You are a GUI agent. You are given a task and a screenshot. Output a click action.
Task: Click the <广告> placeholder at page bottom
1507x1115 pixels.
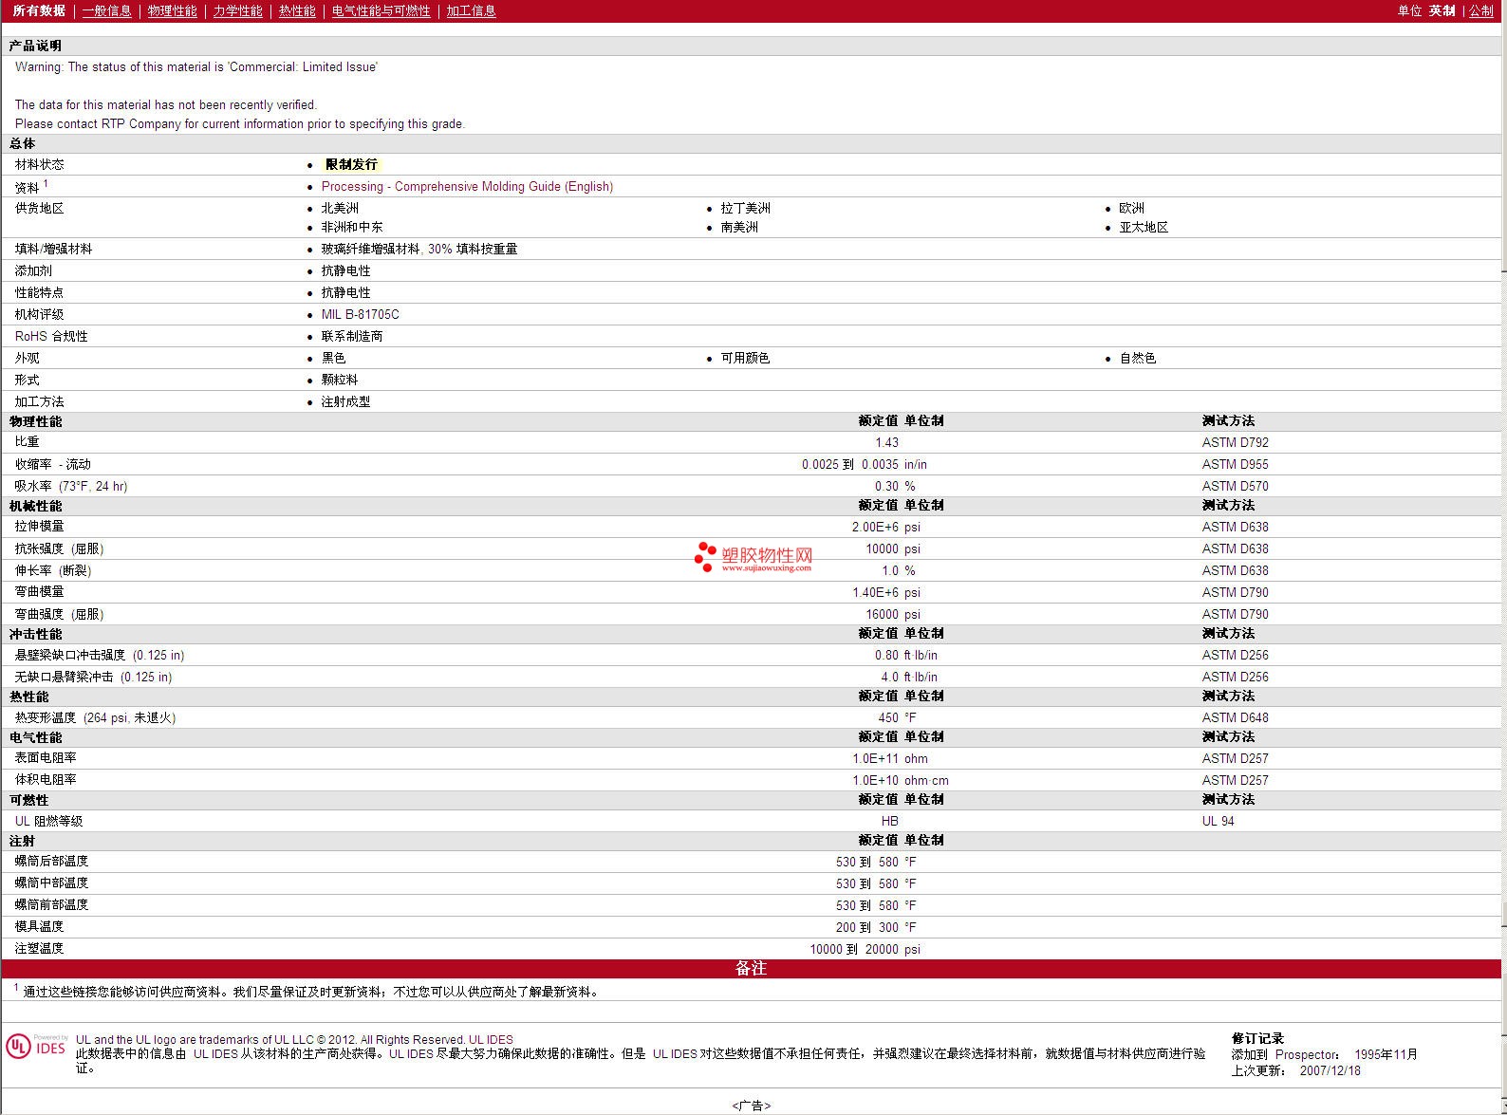[751, 1106]
